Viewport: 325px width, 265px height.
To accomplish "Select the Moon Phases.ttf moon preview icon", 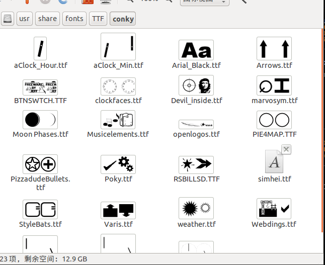I will click(40, 120).
